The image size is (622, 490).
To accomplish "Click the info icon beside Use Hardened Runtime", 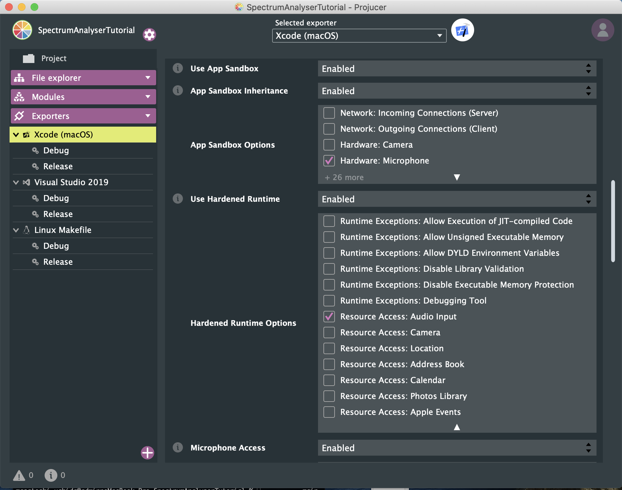I will (177, 199).
